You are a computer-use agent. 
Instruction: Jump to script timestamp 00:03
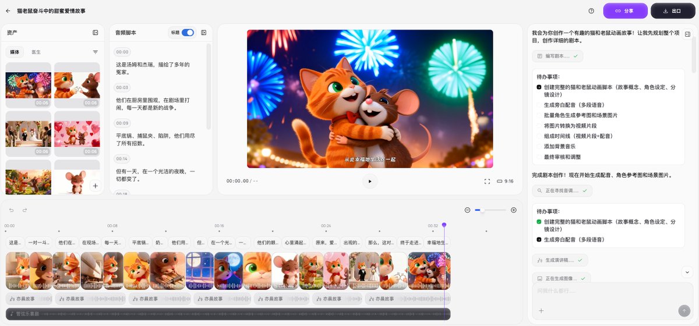point(122,87)
